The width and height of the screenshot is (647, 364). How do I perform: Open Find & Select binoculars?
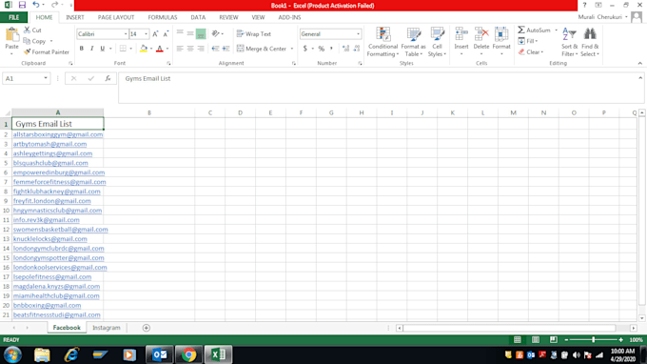tap(590, 42)
